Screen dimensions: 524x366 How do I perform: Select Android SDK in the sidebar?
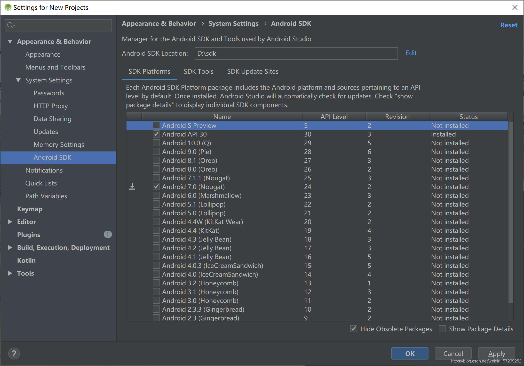(x=58, y=158)
